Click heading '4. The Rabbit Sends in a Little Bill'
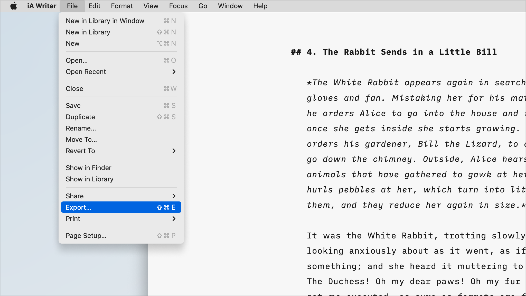 point(394,52)
